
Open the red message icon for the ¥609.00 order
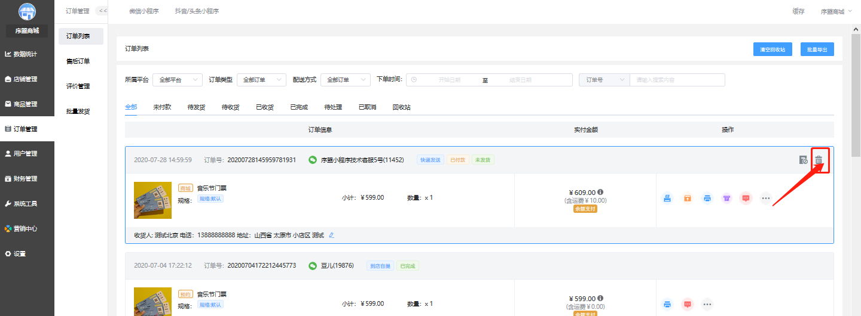tap(746, 199)
